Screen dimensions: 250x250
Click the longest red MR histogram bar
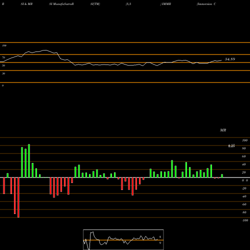tap(18, 197)
